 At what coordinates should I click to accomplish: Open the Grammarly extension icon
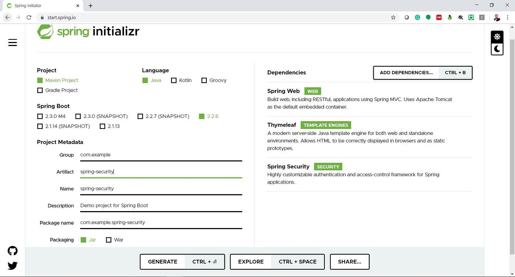point(418,17)
